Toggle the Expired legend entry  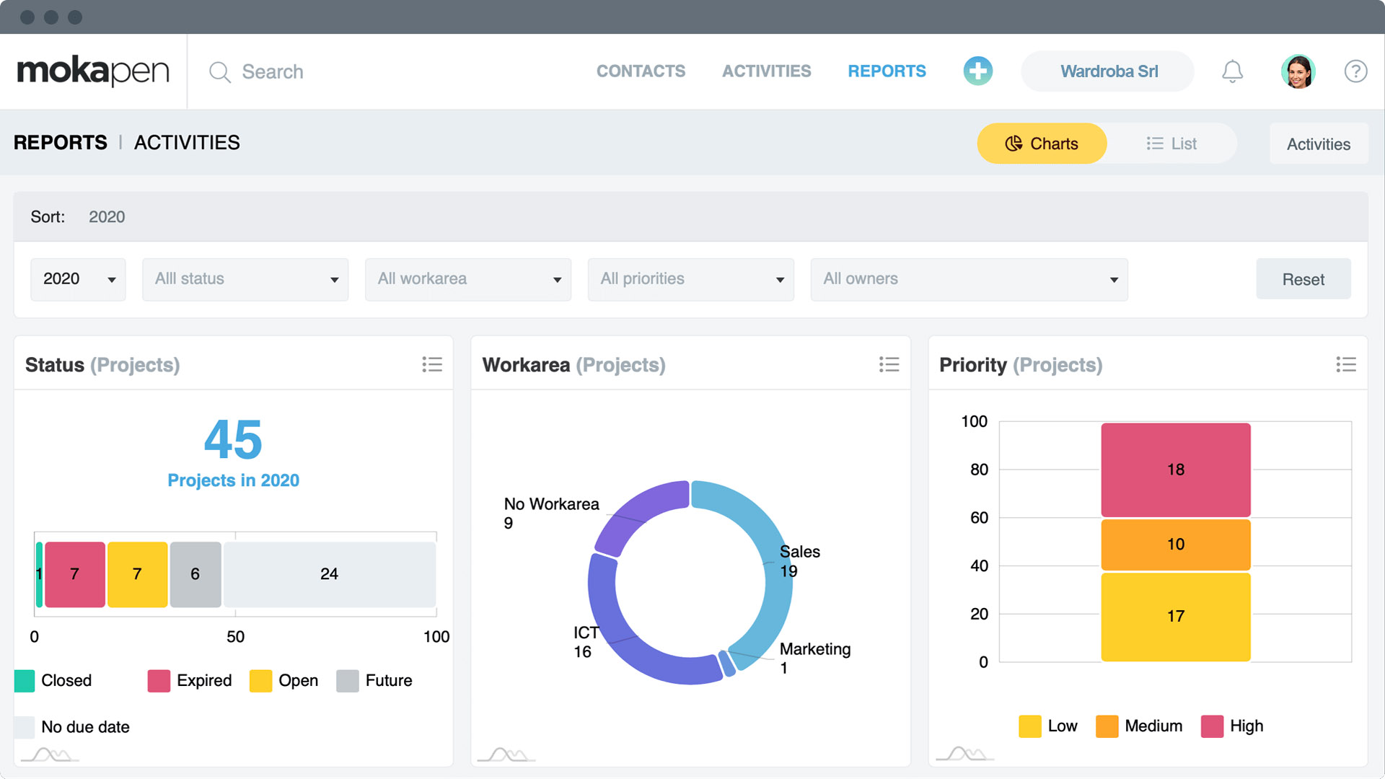coord(189,680)
